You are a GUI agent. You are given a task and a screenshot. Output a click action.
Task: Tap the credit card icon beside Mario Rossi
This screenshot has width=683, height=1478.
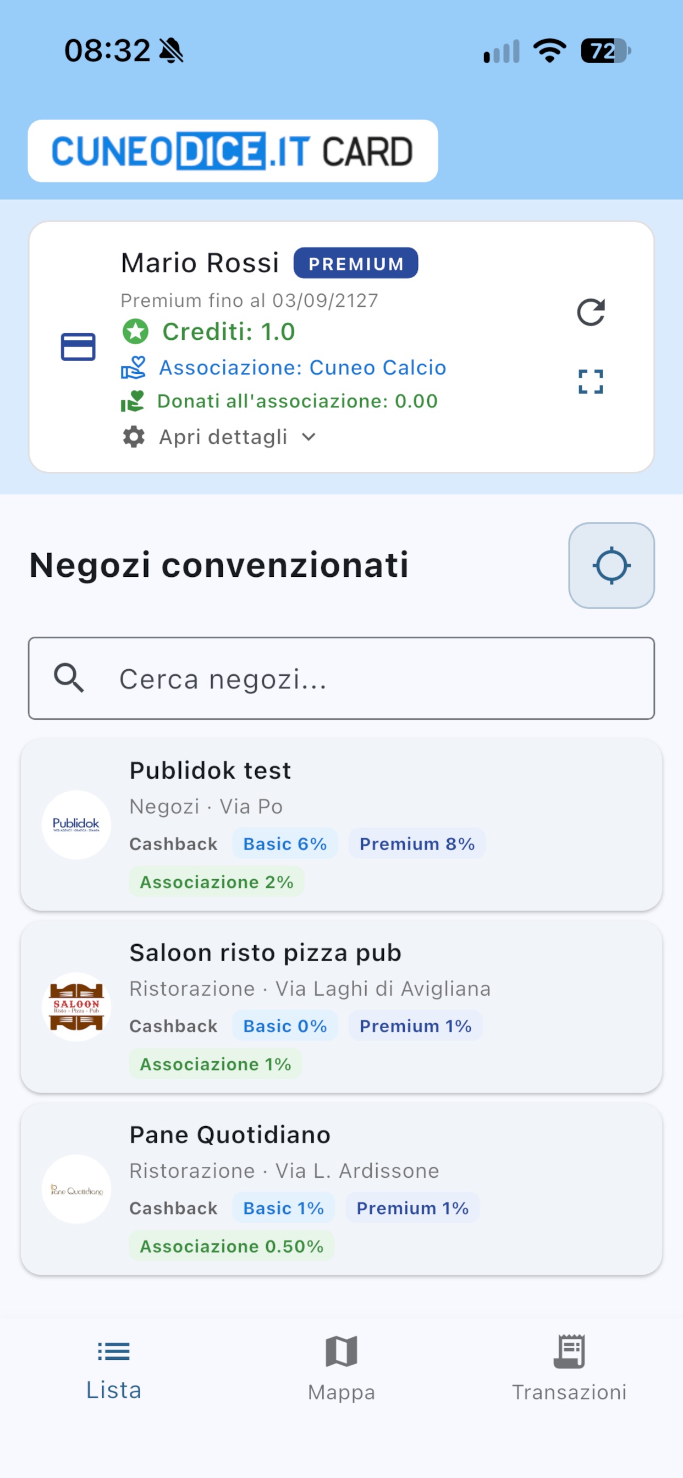(x=78, y=346)
